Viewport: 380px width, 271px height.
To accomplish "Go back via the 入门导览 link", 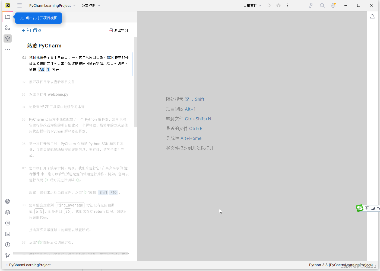I will click(31, 30).
